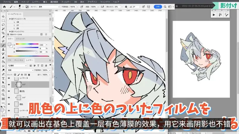
Task: Select the Path Selection tool
Action: coord(3,82)
